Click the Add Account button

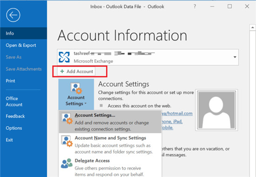(x=76, y=71)
